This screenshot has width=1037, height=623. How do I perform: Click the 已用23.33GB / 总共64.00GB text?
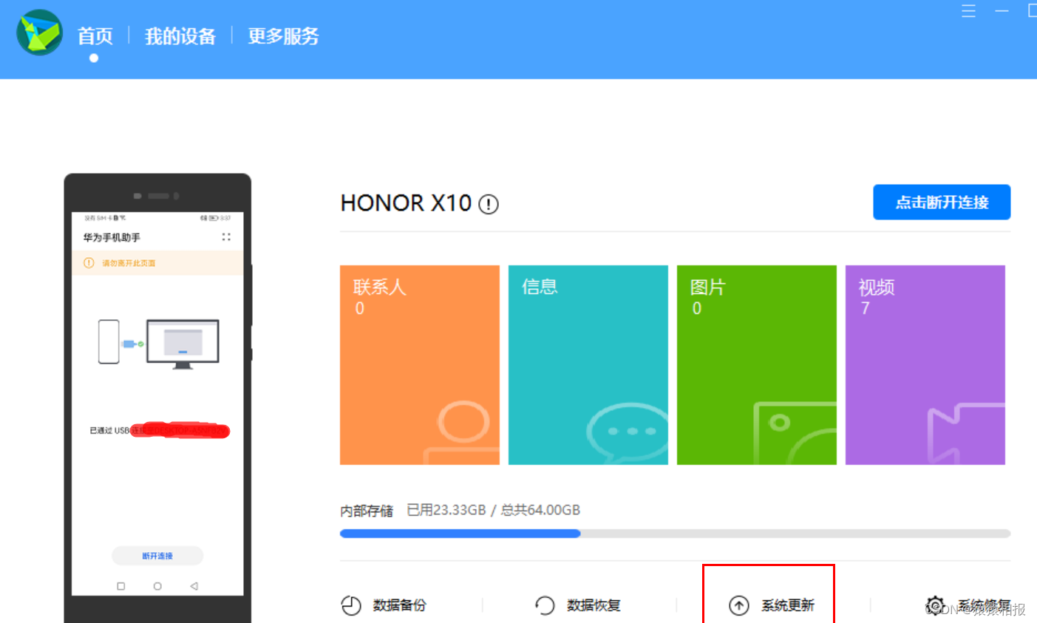[x=494, y=510]
